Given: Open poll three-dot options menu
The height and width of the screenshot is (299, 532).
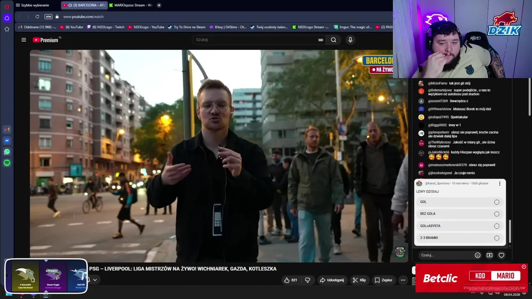Looking at the screenshot, I should click(x=500, y=184).
